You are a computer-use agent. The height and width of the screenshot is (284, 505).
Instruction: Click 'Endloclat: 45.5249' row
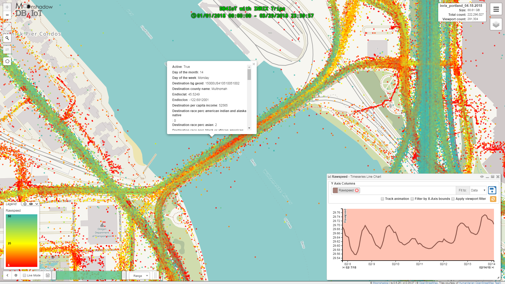(x=186, y=94)
